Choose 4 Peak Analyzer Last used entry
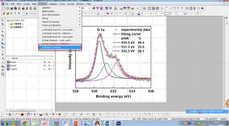This screenshot has width=229, height=126. 60,40
